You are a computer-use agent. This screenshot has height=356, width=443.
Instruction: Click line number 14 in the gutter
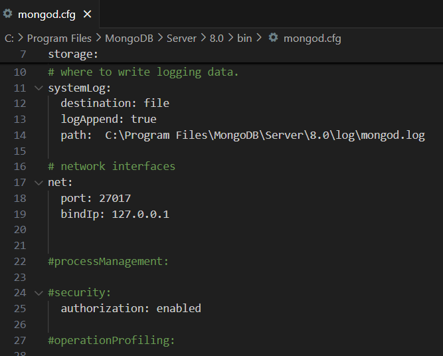click(x=20, y=135)
